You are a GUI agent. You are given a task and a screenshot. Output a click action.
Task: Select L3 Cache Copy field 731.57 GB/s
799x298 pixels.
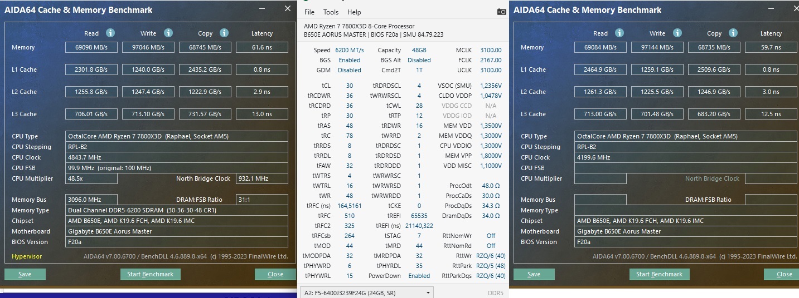click(x=205, y=114)
